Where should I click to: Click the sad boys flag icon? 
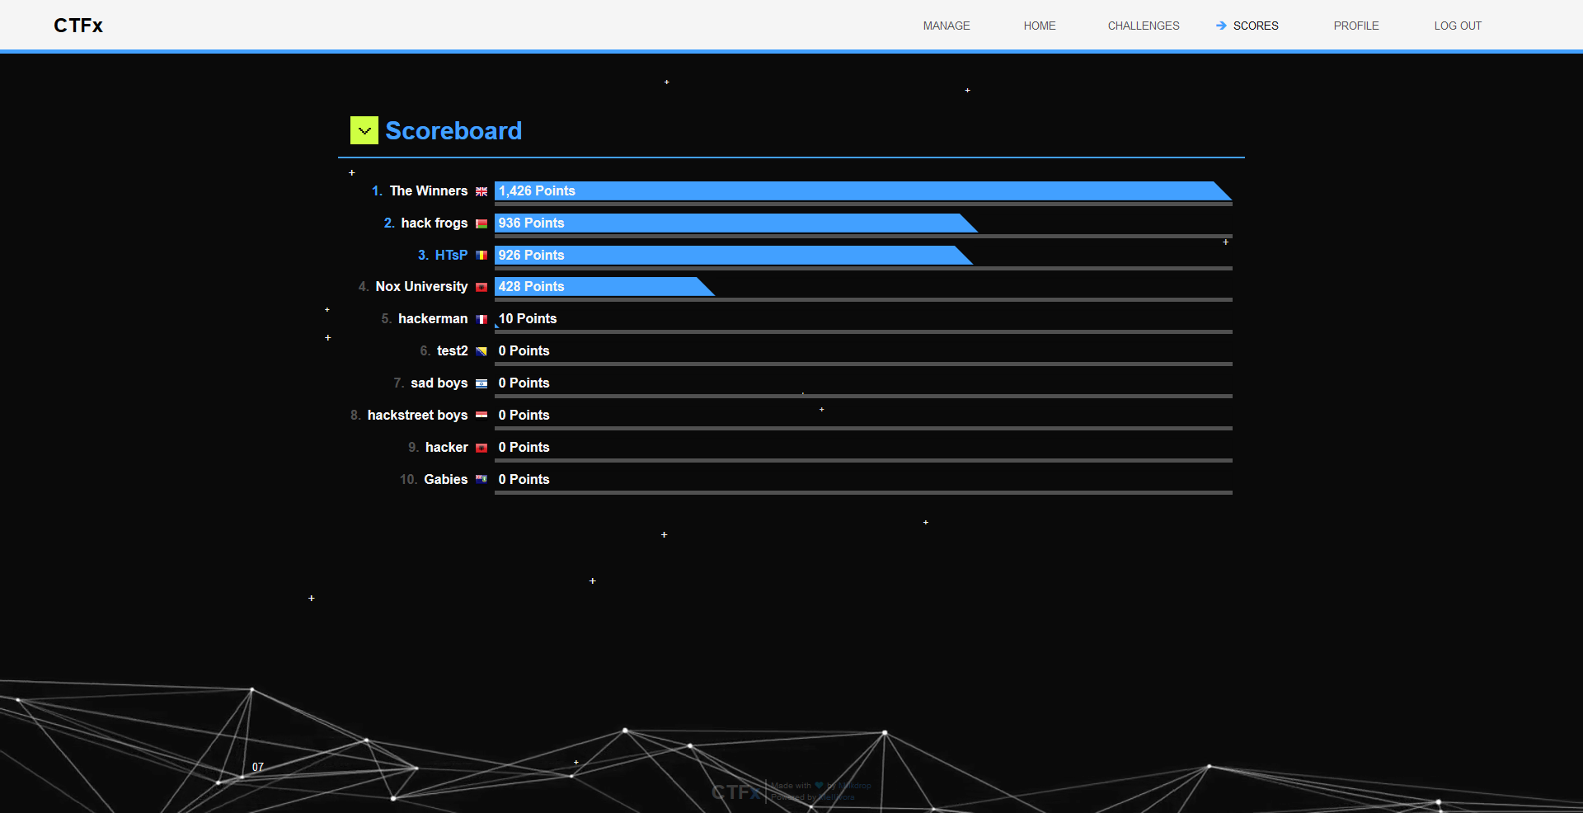(481, 383)
